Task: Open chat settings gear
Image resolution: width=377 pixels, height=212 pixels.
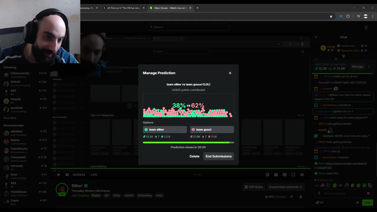Action: (357, 203)
